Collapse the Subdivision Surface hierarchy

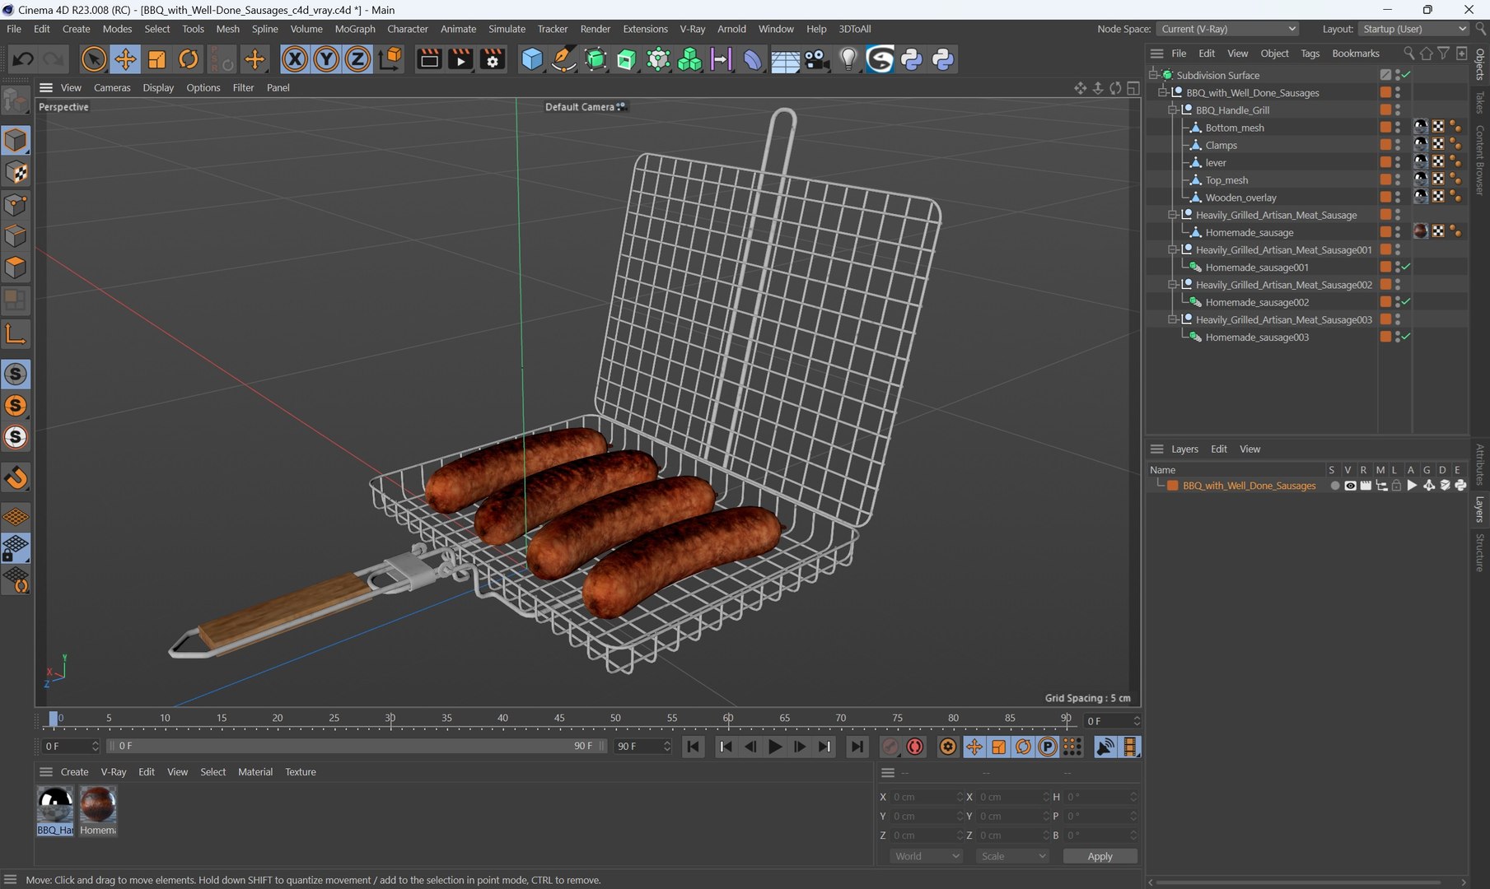1154,75
